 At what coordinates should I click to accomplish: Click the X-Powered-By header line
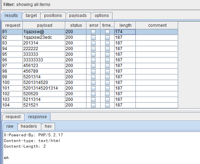pos(34,135)
